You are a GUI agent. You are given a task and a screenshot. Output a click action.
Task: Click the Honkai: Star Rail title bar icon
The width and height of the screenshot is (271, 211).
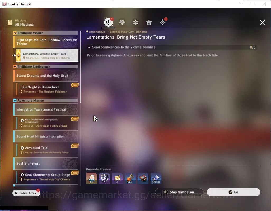click(x=4, y=4)
